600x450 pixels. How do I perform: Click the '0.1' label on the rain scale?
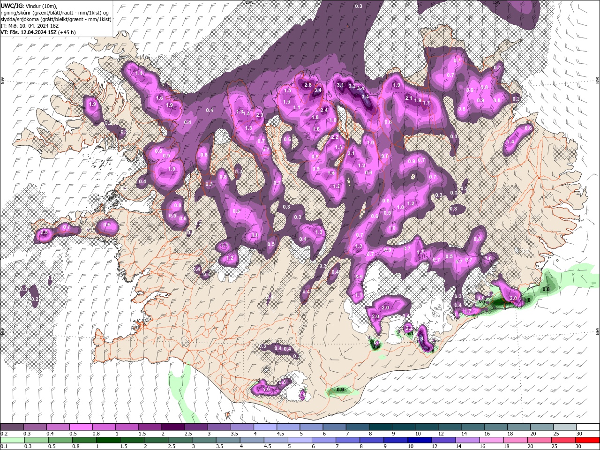[x=4, y=447]
